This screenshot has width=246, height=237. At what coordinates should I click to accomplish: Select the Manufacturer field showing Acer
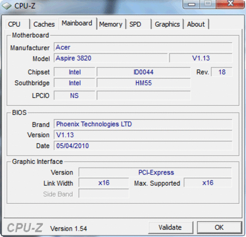click(143, 47)
